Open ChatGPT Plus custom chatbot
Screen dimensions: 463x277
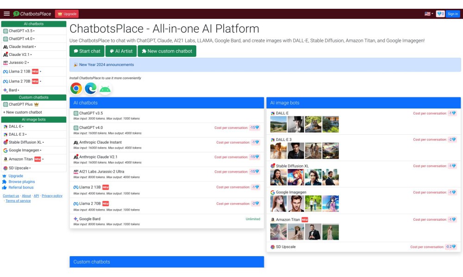pyautogui.click(x=34, y=104)
